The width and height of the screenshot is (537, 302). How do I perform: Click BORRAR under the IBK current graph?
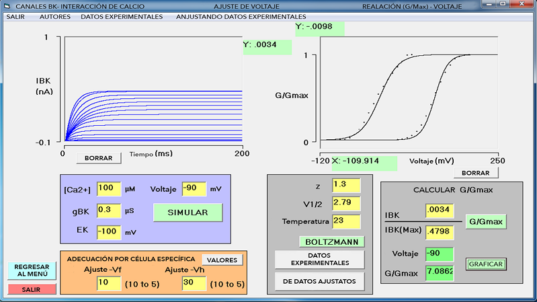(99, 158)
